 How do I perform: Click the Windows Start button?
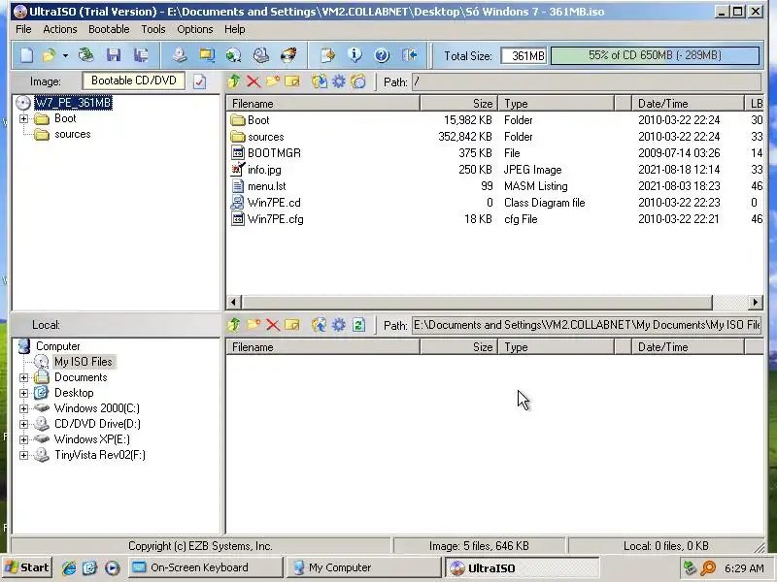click(28, 567)
